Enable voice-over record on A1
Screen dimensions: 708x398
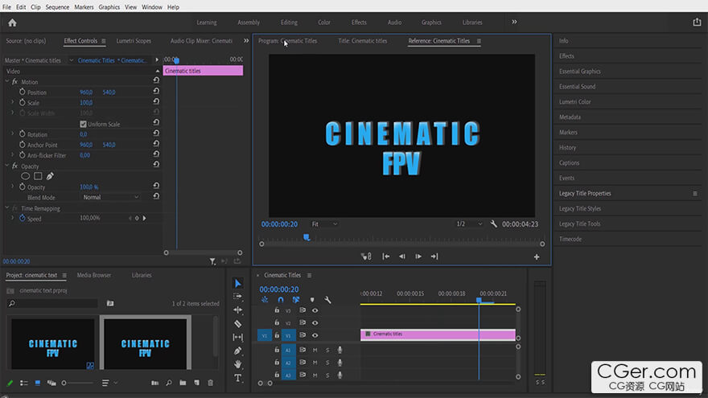click(340, 350)
